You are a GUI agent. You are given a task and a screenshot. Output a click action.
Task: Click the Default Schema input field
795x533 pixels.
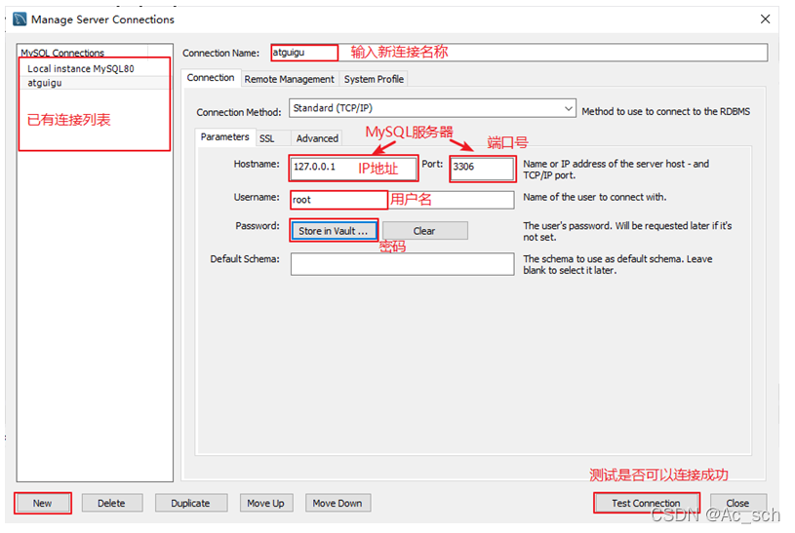[x=402, y=264]
